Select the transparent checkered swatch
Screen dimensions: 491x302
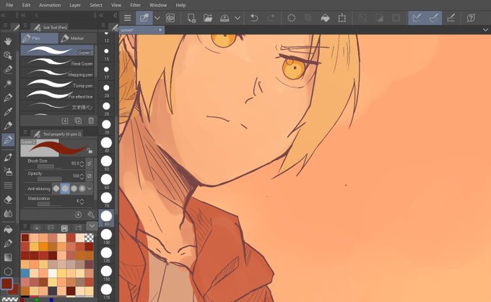[x=90, y=238]
